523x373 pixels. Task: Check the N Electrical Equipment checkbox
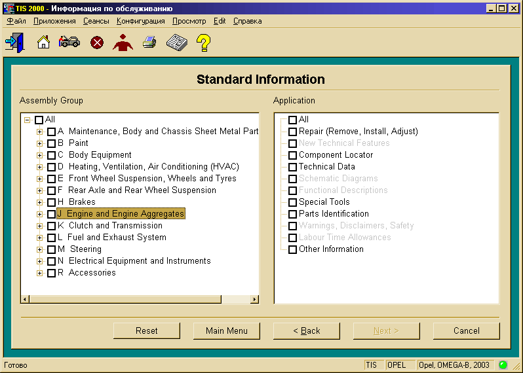pyautogui.click(x=51, y=262)
